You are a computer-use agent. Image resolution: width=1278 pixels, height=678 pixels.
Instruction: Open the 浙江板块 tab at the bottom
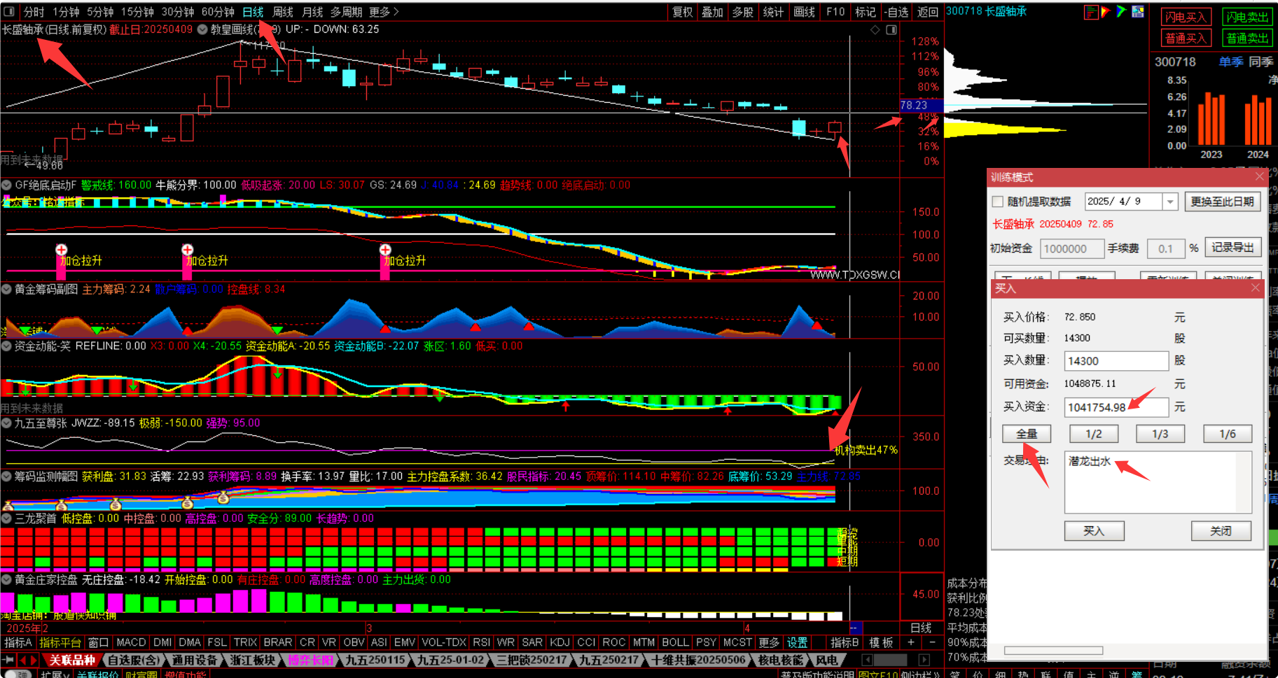tap(253, 660)
